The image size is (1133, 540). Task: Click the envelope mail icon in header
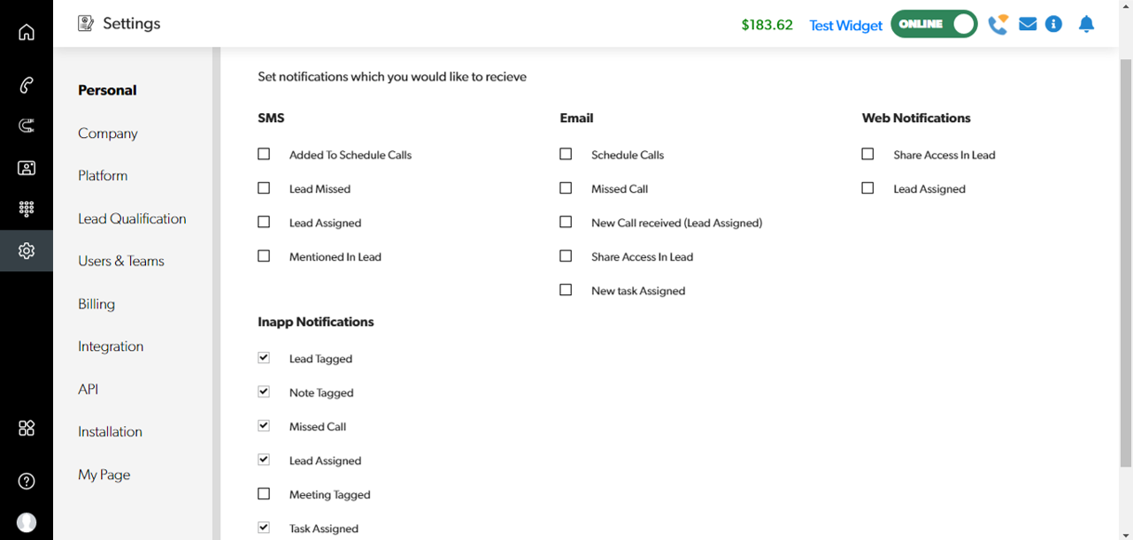pos(1028,25)
